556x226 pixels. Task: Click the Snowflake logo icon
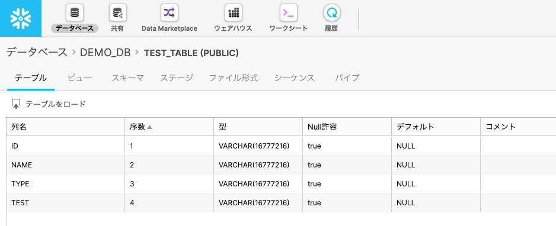pyautogui.click(x=21, y=18)
